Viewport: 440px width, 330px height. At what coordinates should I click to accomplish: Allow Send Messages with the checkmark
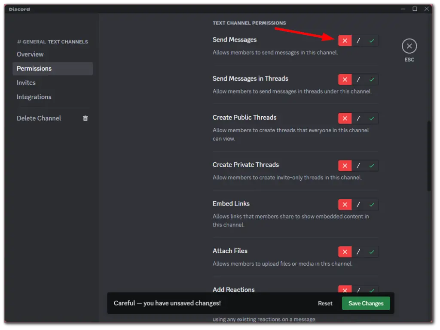point(372,40)
